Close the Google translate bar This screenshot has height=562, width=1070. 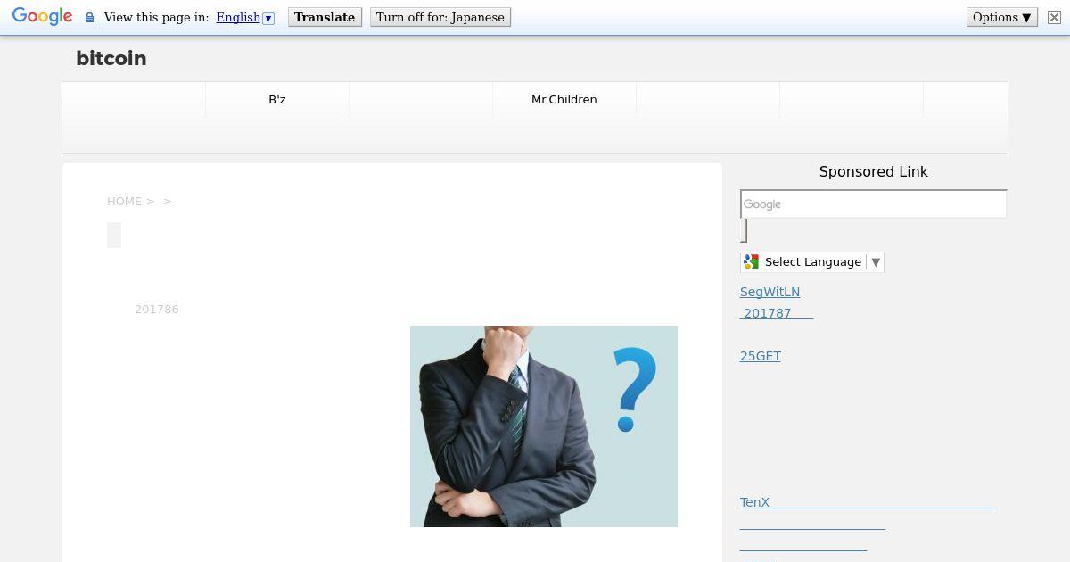pos(1054,17)
